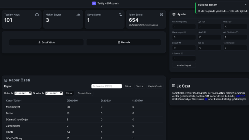Viewport: 249px width, 140px height.
Task: Click the (137476) column header
Action: click(x=137, y=101)
